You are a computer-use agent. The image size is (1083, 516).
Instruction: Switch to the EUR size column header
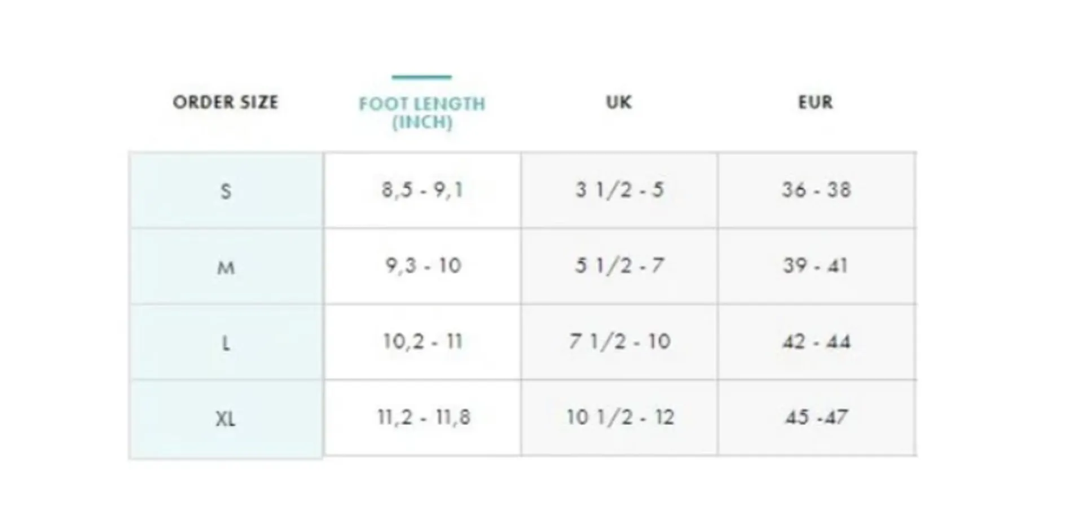click(815, 102)
